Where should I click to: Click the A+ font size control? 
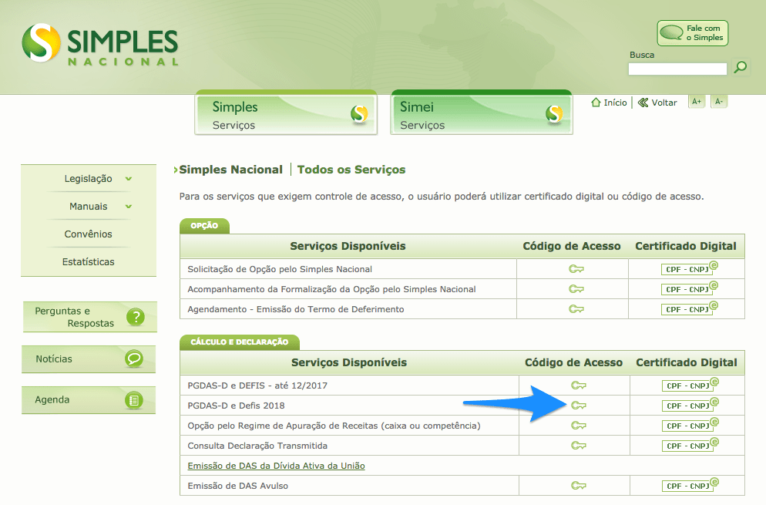(697, 101)
